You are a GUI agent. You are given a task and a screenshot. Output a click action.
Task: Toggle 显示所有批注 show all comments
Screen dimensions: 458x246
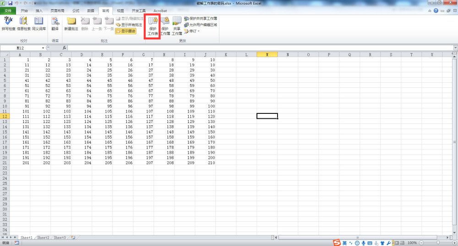pos(129,25)
